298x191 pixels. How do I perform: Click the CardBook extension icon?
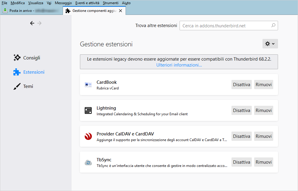[88, 85]
